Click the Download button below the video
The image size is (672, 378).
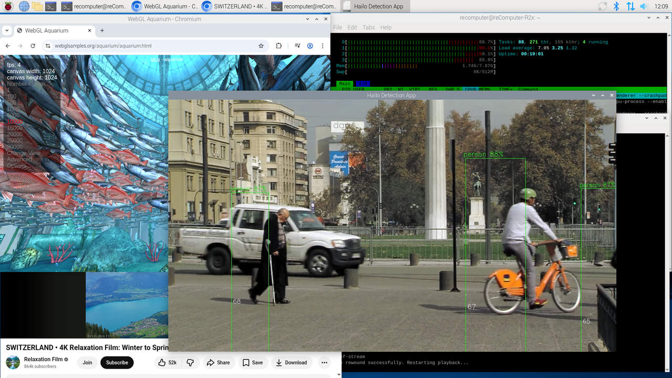pos(291,362)
